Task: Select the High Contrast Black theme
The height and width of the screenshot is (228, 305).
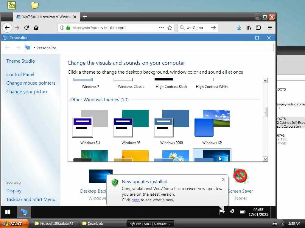Action: tap(171, 87)
